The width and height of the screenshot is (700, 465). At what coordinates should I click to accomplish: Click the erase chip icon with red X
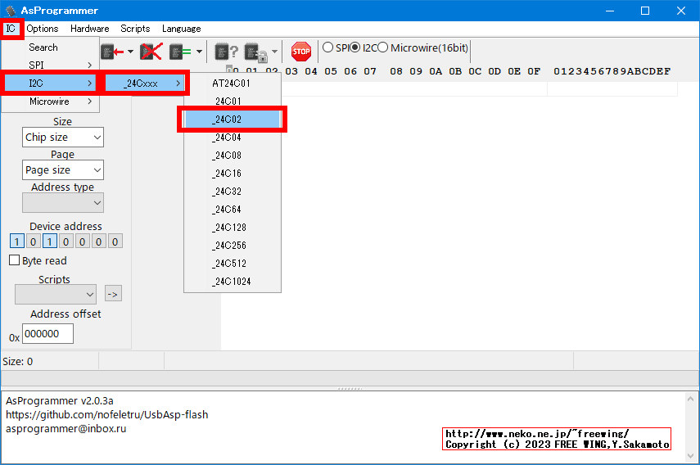click(150, 52)
